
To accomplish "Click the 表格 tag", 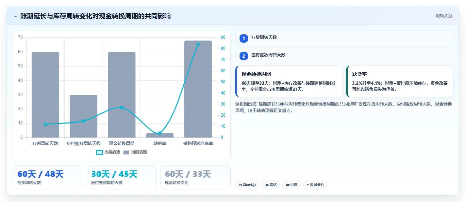I will click(271, 185).
